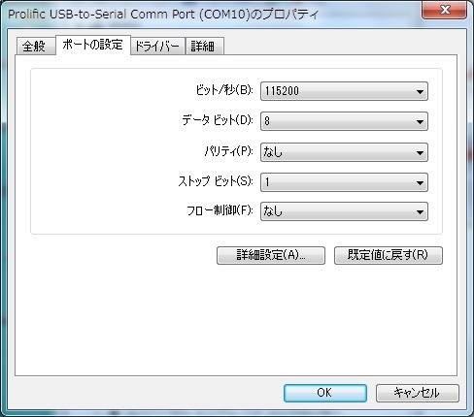Click the パリティ dropdown arrow
Image resolution: width=474 pixels, height=417 pixels.
tap(420, 152)
